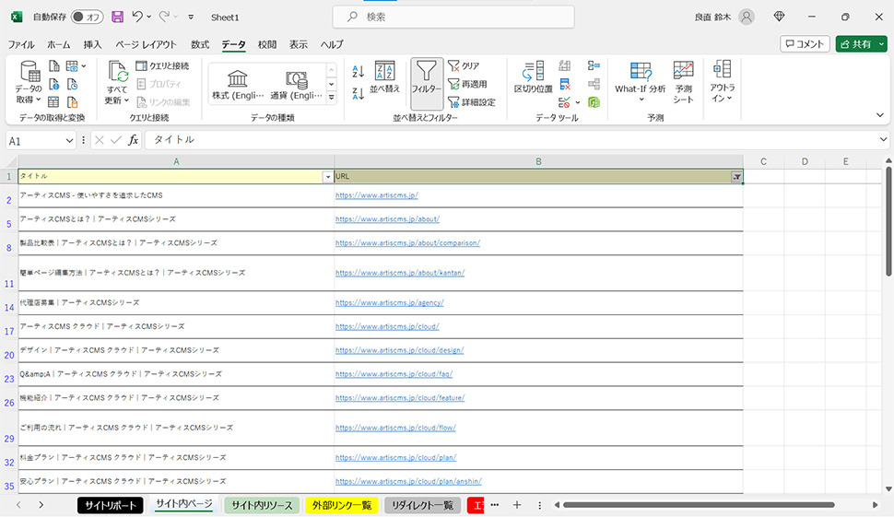Switch to ページレイアウト tab

click(146, 44)
